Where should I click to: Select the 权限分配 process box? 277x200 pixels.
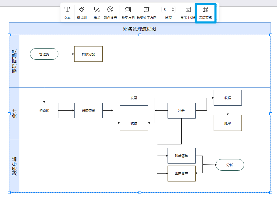coord(88,54)
